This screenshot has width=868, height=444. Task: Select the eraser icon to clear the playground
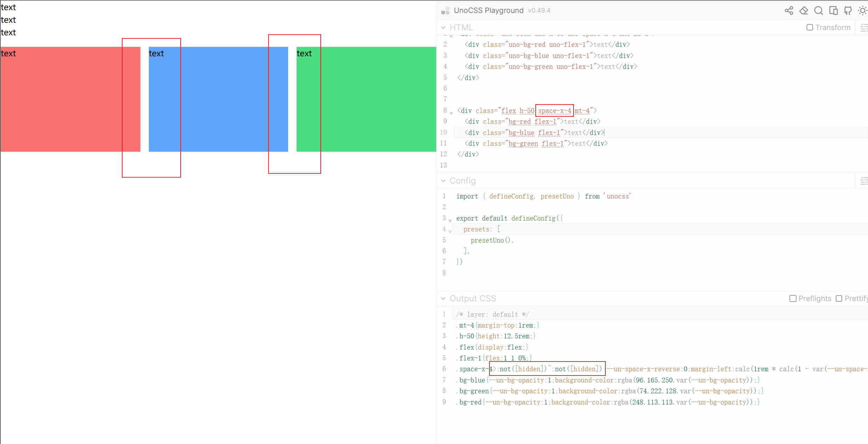tap(804, 10)
